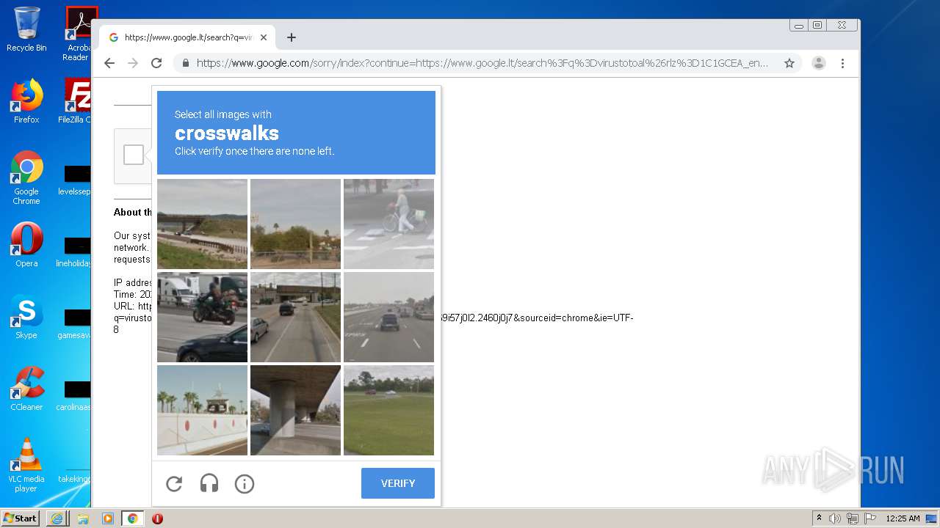
Task: Go back using Chrome's back arrow
Action: pyautogui.click(x=109, y=63)
